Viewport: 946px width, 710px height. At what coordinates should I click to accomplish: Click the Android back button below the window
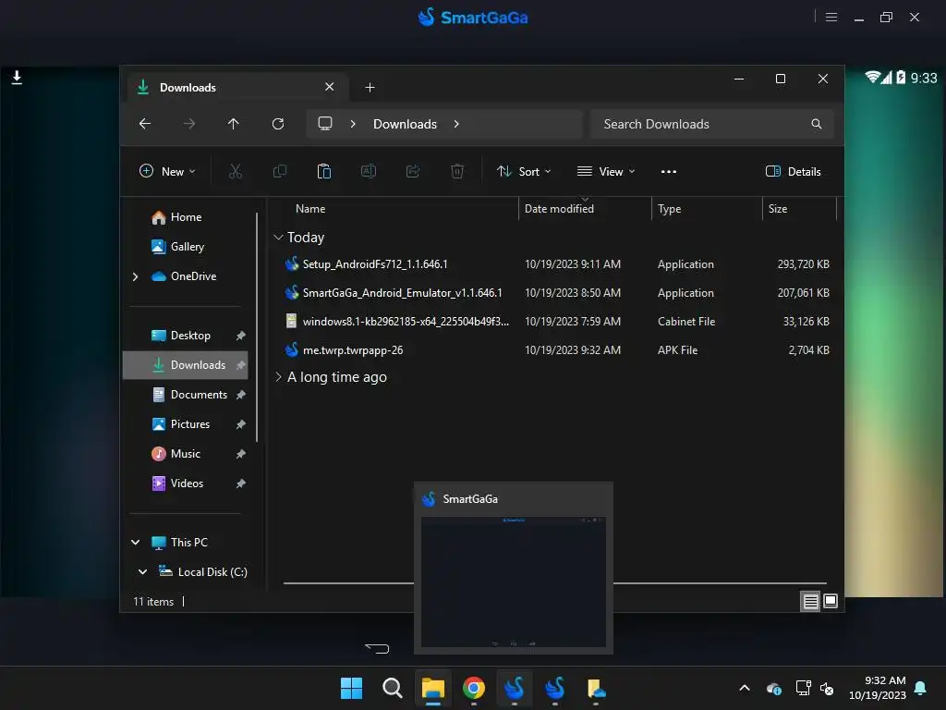click(377, 648)
